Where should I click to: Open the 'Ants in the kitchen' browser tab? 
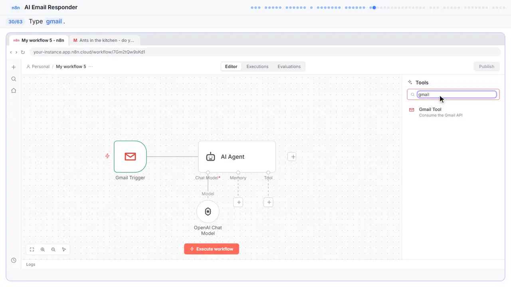pyautogui.click(x=105, y=40)
